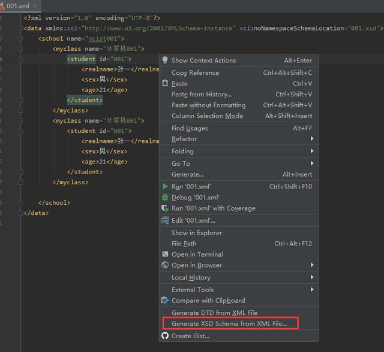Collapse the first student id="001" fold marker
This screenshot has height=352, width=384.
[x=21, y=59]
